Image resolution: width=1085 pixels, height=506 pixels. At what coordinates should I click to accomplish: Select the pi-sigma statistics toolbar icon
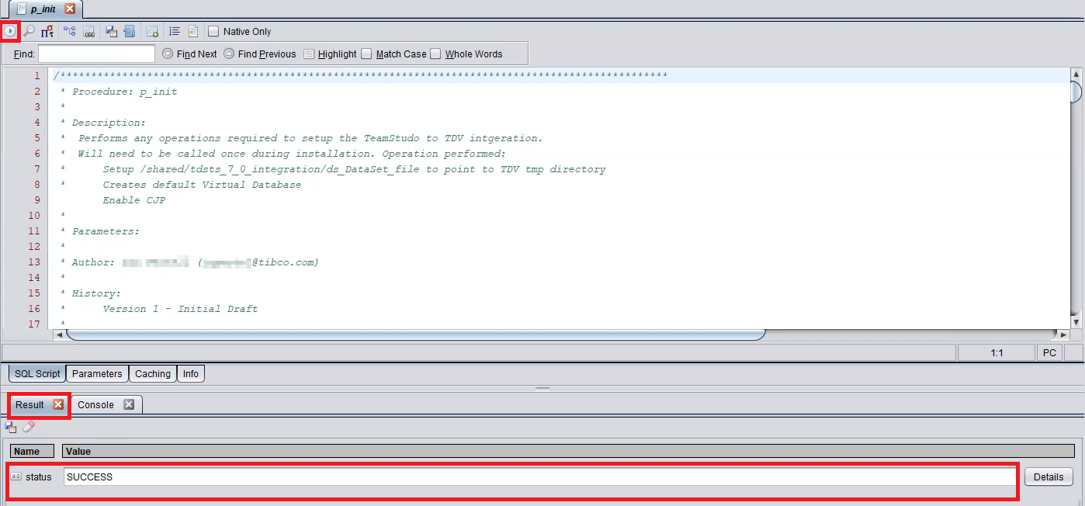[x=47, y=31]
